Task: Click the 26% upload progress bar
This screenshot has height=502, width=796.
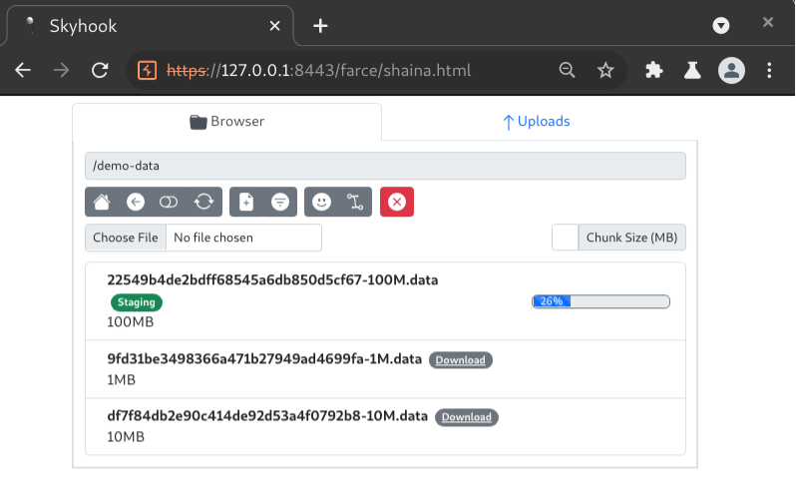Action: (x=600, y=300)
